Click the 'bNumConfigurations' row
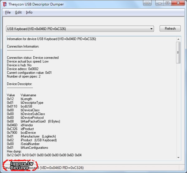This screenshot has width=187, height=173. point(27,148)
